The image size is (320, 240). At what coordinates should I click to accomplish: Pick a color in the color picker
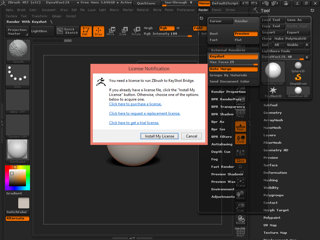17,178
